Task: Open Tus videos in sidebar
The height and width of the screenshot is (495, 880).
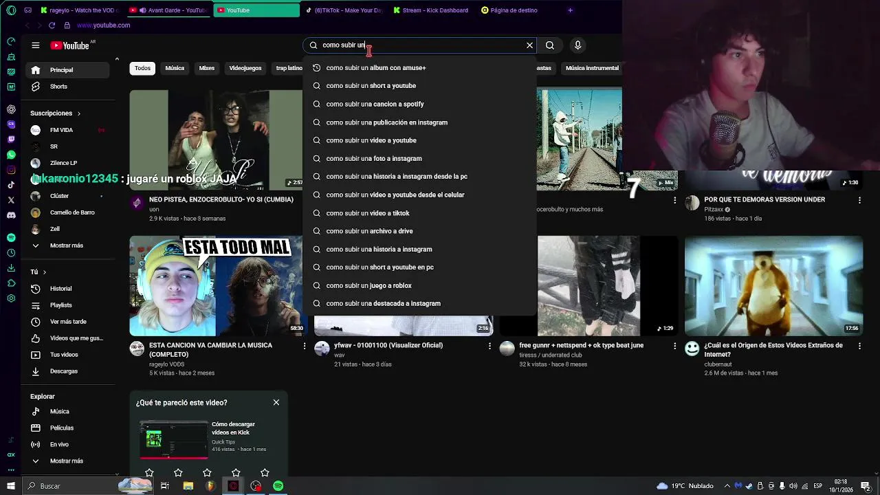Action: [x=67, y=355]
